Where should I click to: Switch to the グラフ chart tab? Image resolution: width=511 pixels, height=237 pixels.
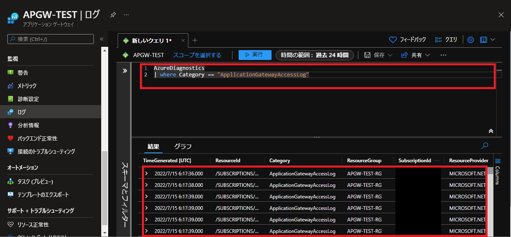pyautogui.click(x=183, y=146)
